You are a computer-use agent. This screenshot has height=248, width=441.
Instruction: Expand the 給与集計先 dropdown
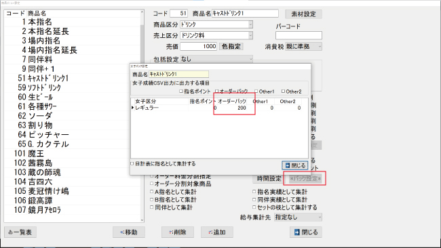[x=320, y=217]
